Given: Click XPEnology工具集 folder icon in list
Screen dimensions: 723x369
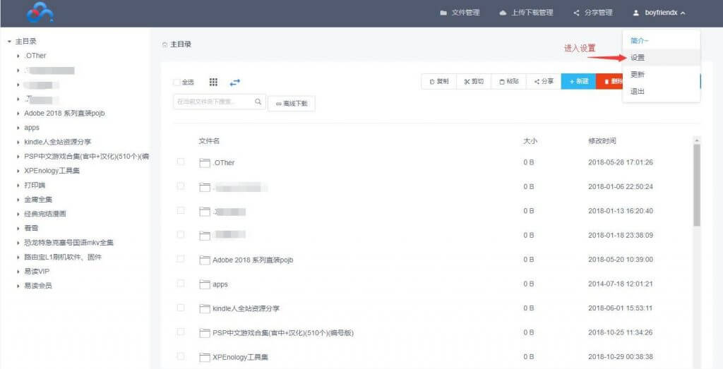Looking at the screenshot, I should click(x=205, y=357).
